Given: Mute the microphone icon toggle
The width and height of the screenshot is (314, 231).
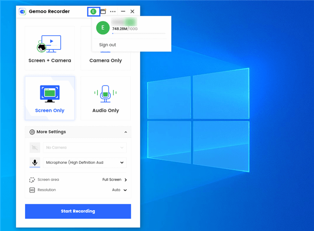Looking at the screenshot, I should (x=35, y=163).
